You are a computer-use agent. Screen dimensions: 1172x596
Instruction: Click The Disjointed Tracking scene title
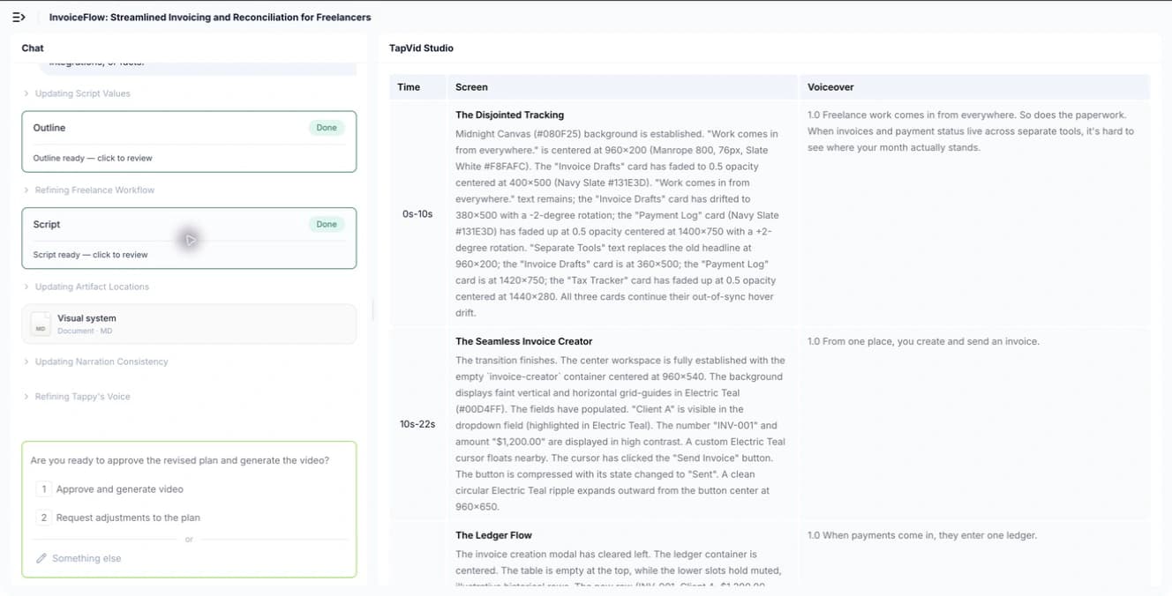coord(509,115)
